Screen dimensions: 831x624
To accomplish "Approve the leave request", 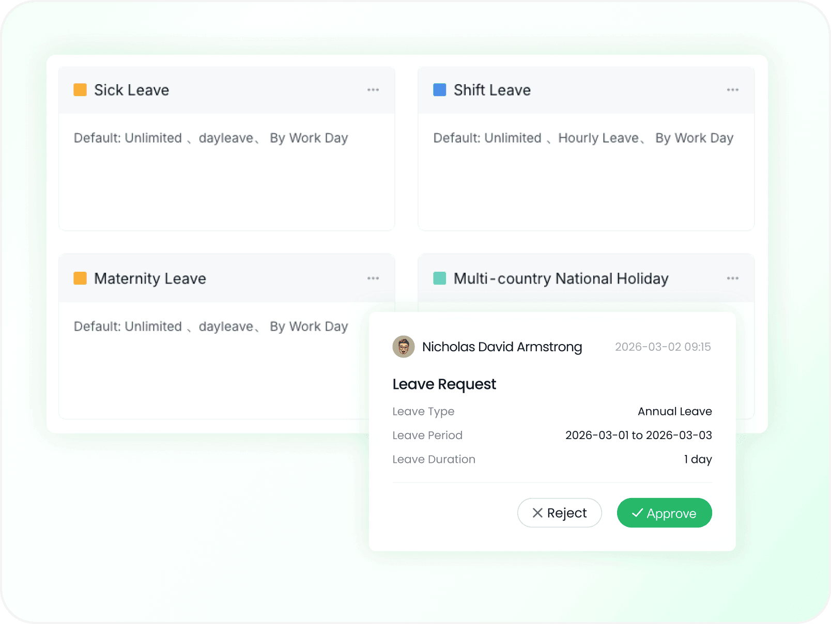I will click(664, 513).
